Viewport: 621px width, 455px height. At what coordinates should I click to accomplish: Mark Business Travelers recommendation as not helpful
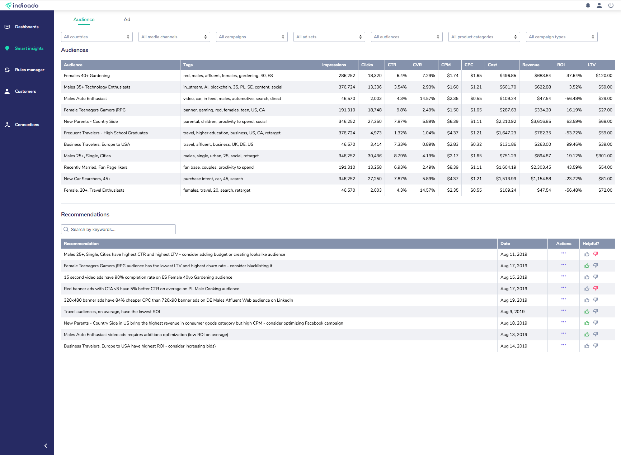(596, 346)
